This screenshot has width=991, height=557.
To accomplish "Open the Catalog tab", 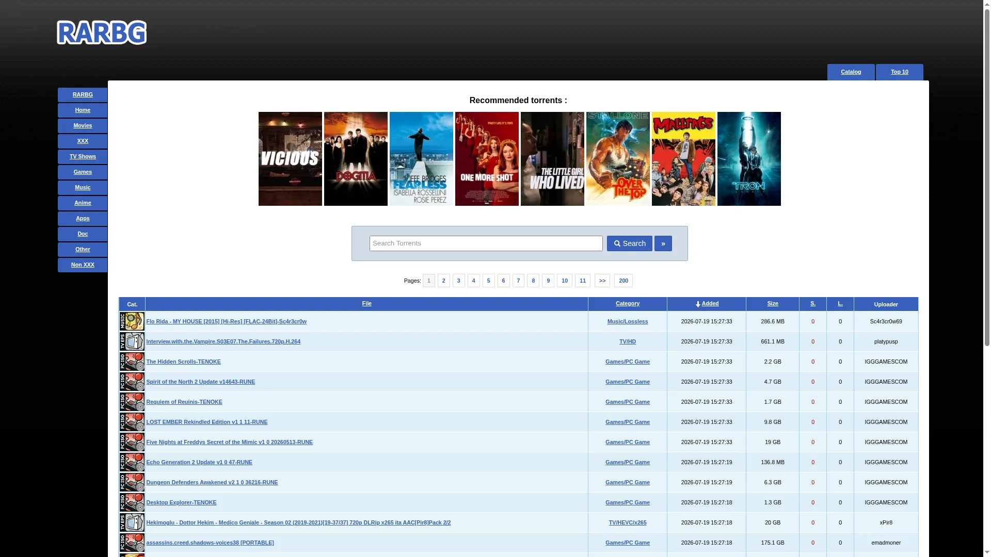I will tap(851, 72).
